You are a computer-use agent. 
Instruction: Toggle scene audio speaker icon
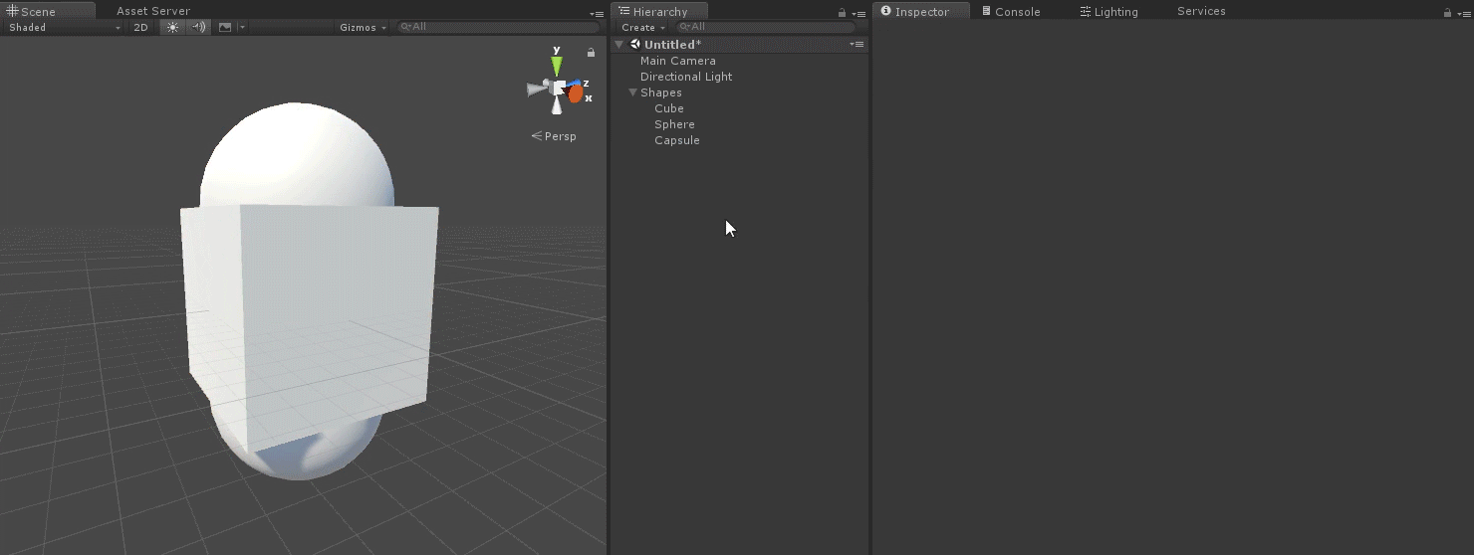[199, 28]
